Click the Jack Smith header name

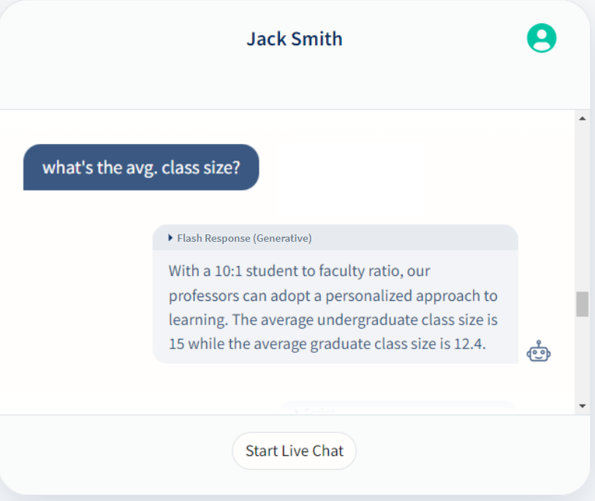pos(294,39)
